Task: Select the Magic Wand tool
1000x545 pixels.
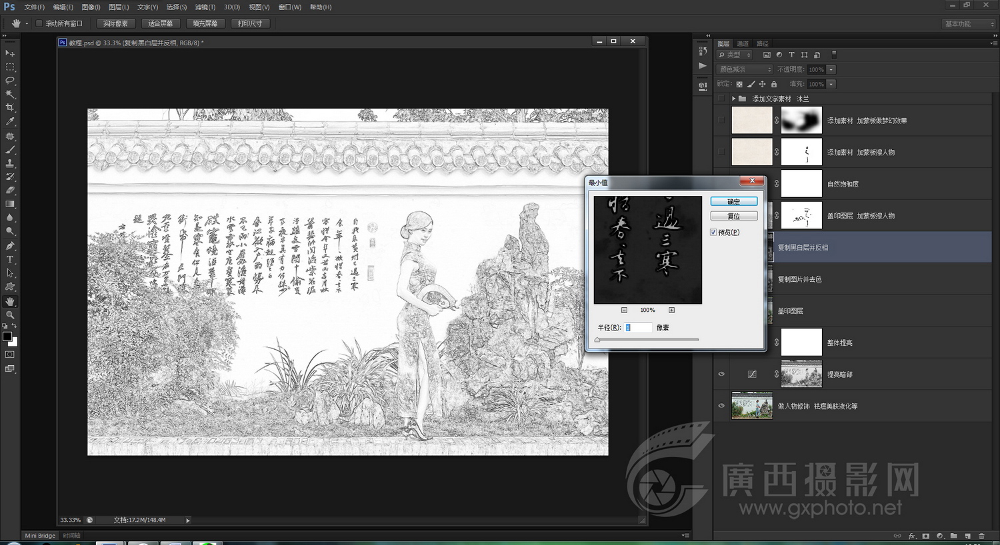Action: tap(10, 94)
